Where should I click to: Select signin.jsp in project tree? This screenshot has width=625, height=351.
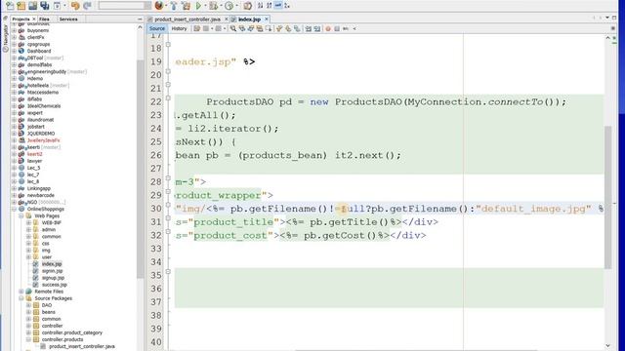[52, 271]
